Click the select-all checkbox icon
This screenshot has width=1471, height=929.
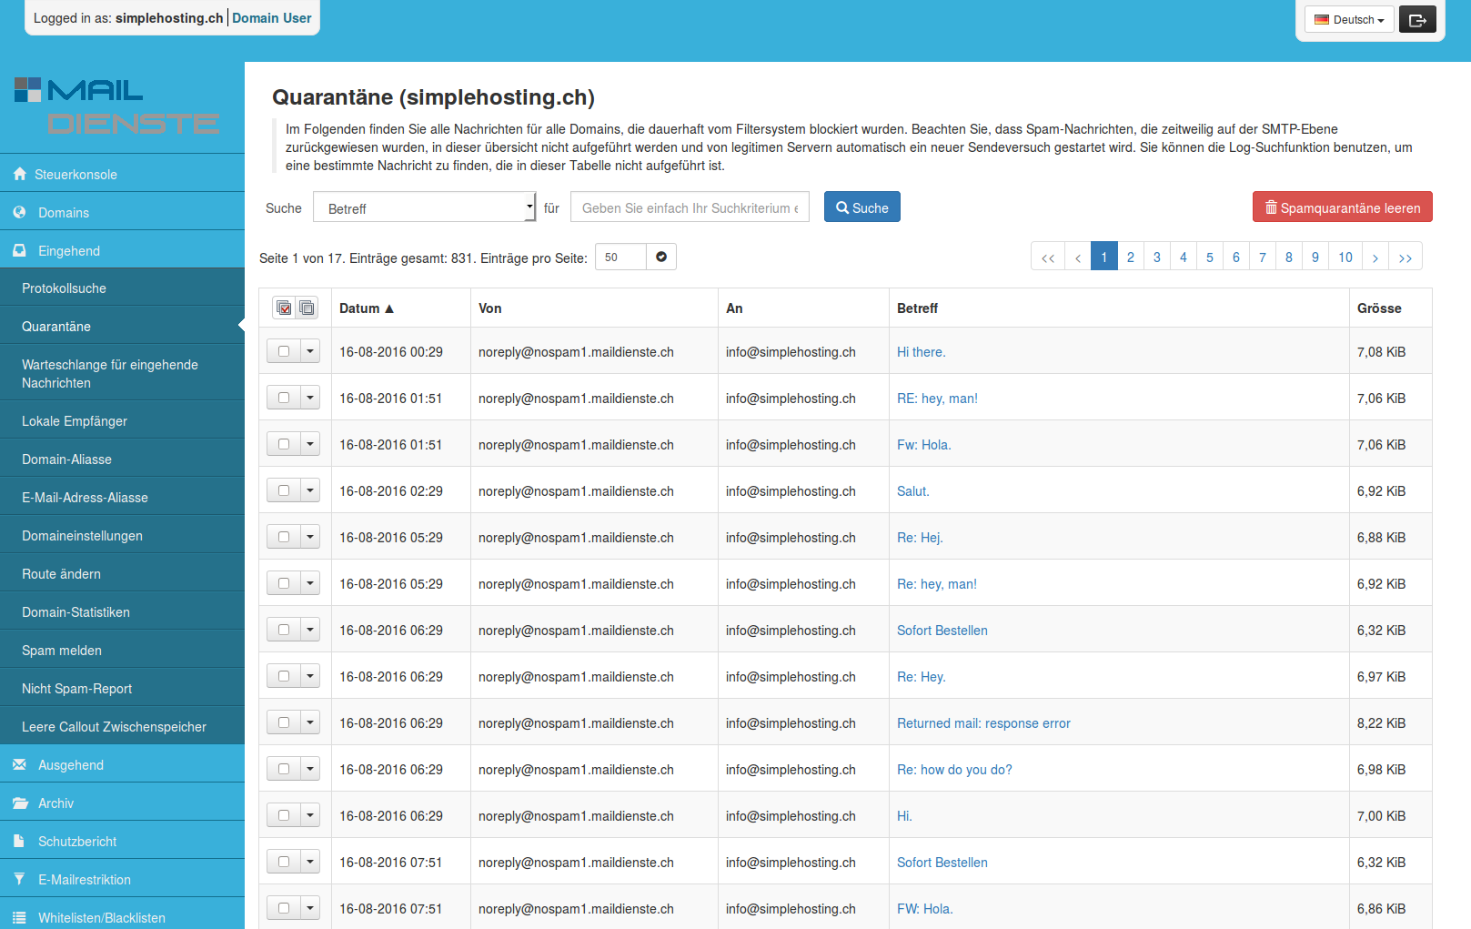pos(284,308)
